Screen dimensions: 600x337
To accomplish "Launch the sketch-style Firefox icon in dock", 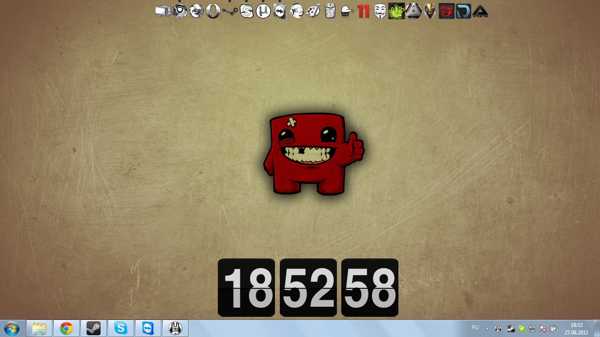I will [x=196, y=11].
